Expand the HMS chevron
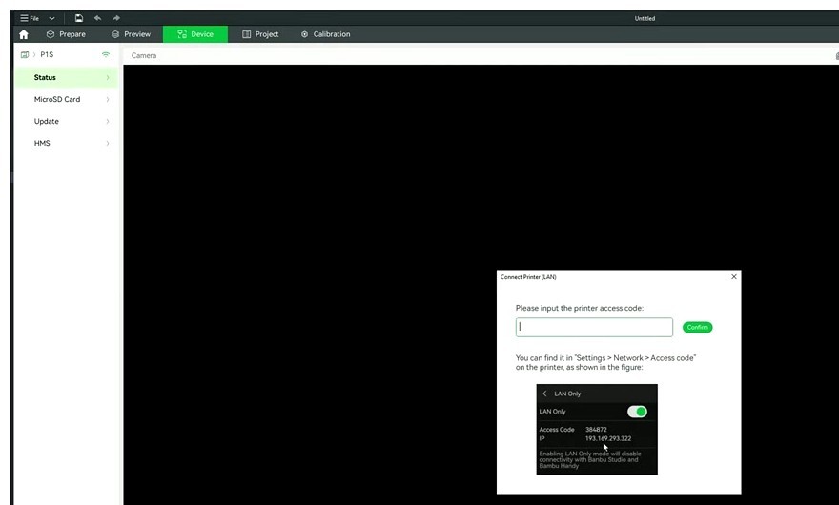 pos(108,143)
